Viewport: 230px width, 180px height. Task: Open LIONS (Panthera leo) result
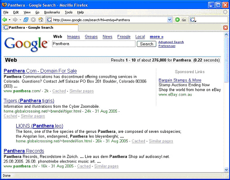click(40, 126)
